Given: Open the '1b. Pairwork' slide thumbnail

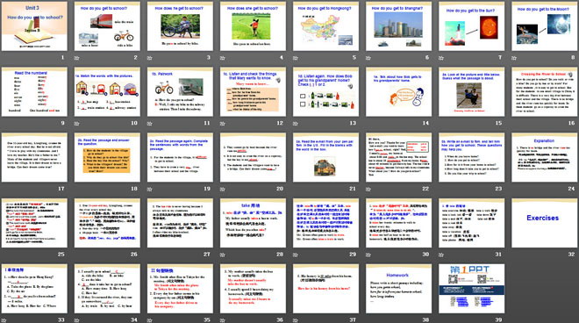Looking at the screenshot, I should coord(180,91).
